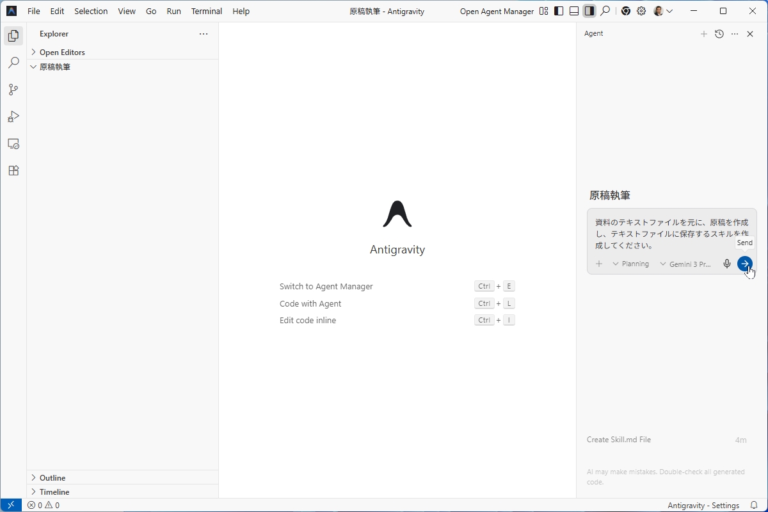
Task: Open the Run menu
Action: point(173,11)
